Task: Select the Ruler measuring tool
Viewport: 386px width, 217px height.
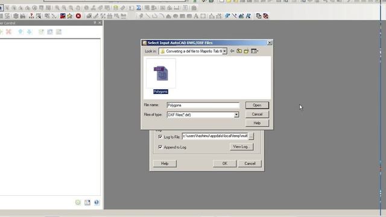Action: pos(122,8)
